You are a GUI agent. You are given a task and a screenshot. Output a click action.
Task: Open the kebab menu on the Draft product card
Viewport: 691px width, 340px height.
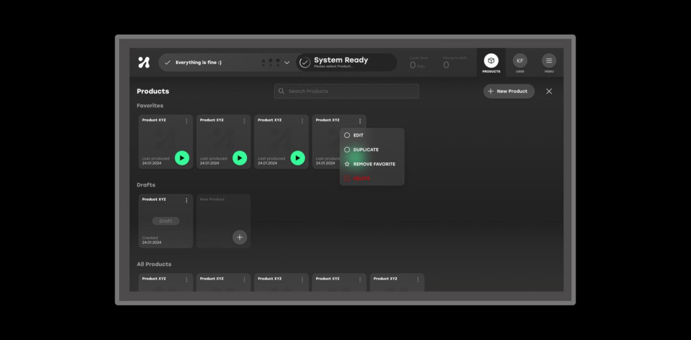(x=186, y=200)
